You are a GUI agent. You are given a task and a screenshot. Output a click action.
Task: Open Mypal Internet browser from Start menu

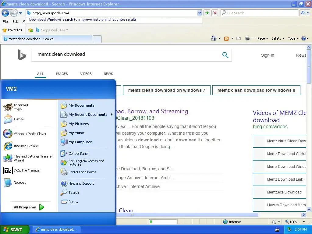point(29,107)
